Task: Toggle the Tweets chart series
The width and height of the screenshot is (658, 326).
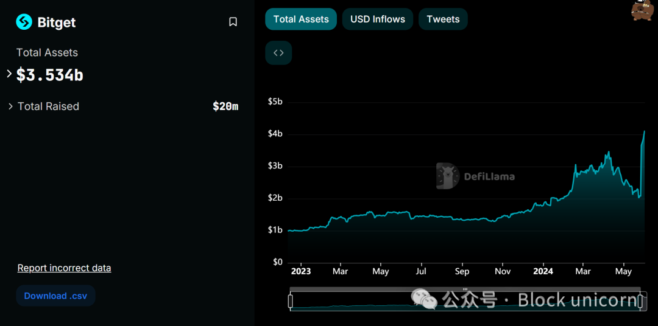Action: pos(443,19)
